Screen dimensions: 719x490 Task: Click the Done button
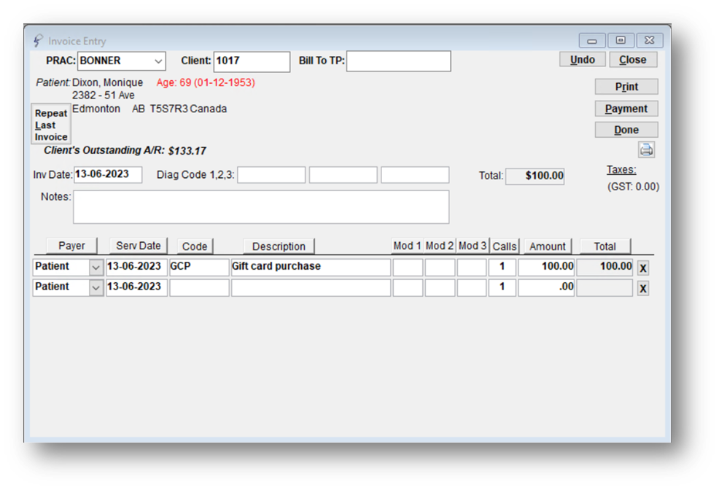pyautogui.click(x=626, y=130)
